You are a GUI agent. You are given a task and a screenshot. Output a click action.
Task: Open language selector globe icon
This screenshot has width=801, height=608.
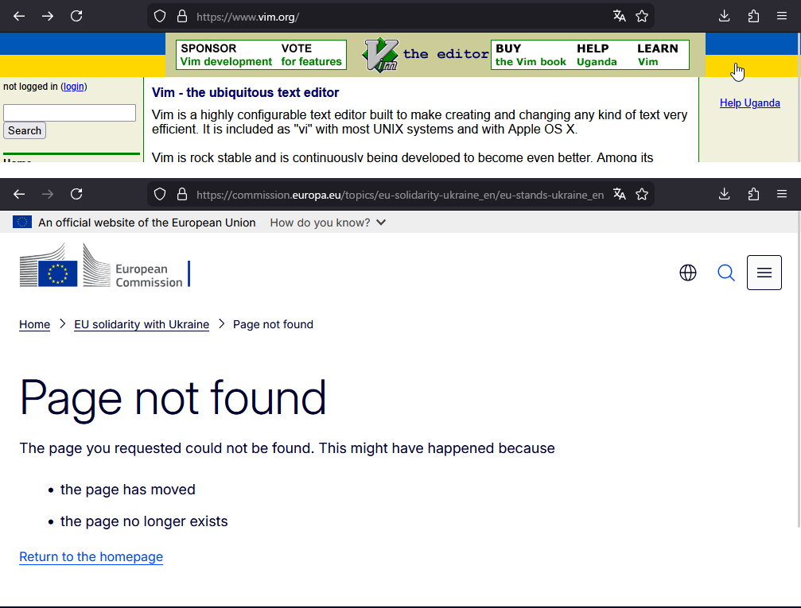click(688, 273)
